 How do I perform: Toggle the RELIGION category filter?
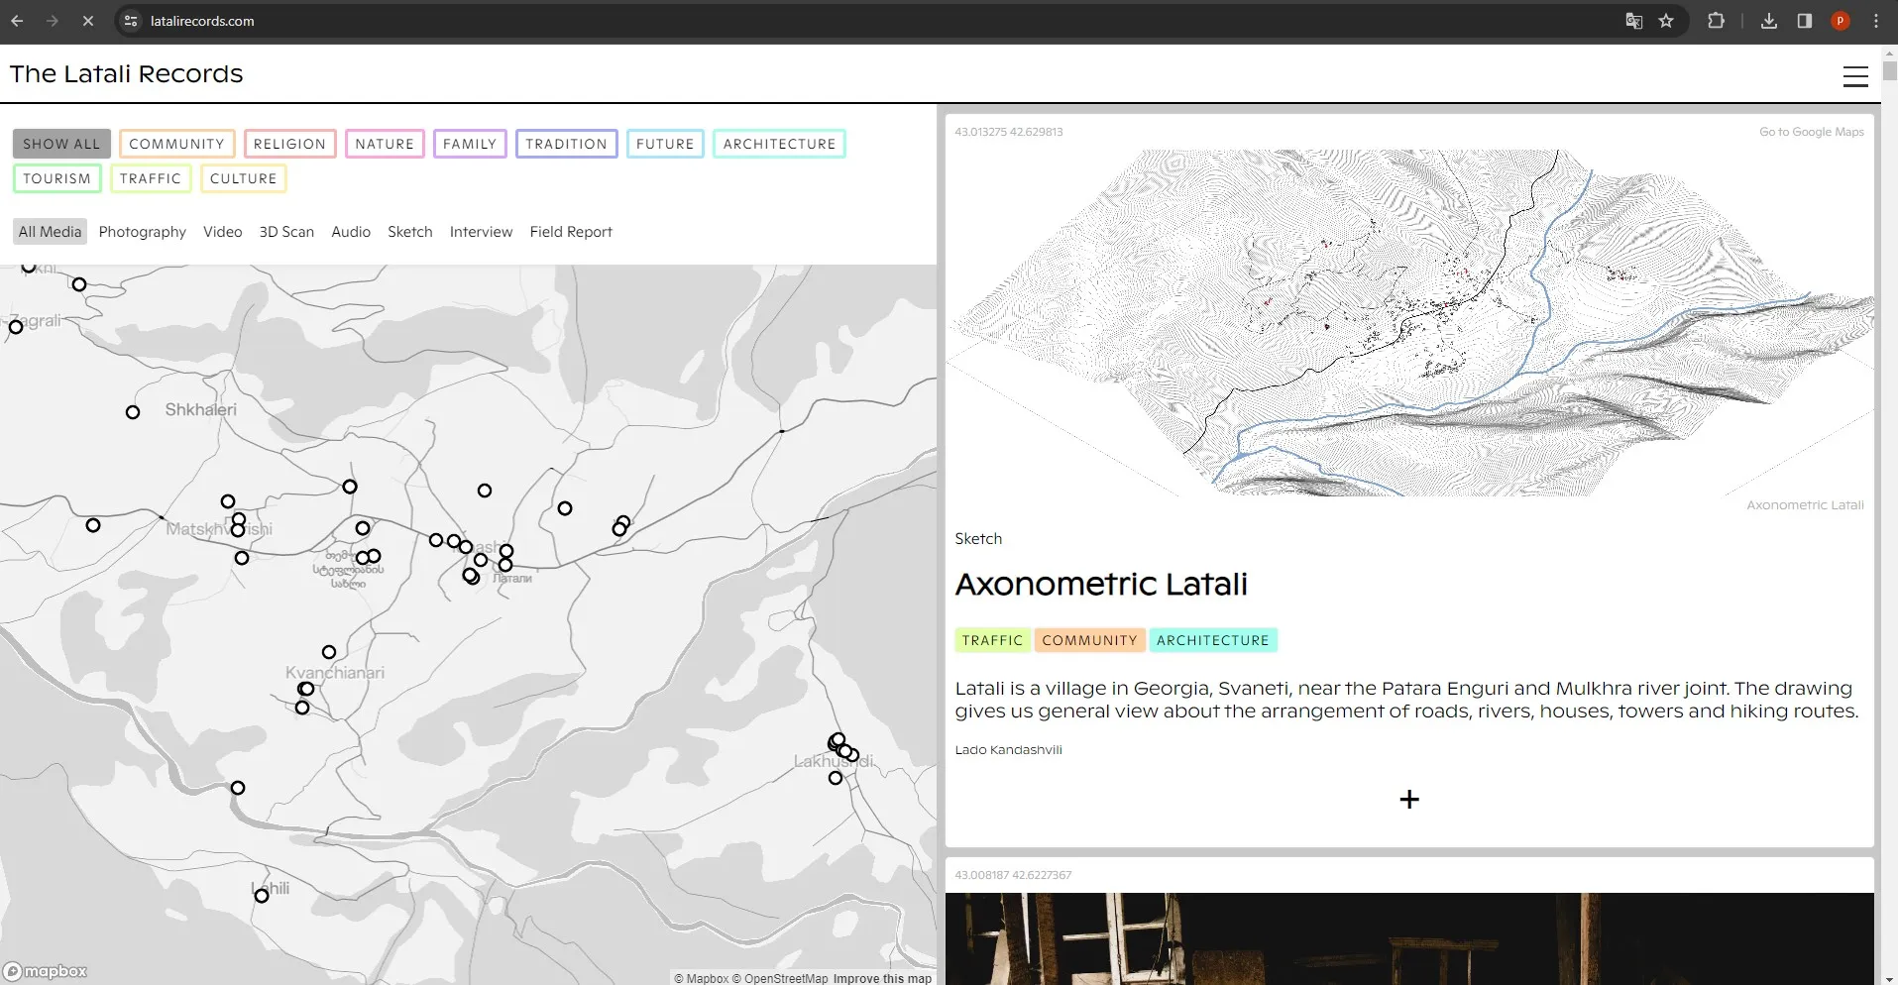point(289,144)
